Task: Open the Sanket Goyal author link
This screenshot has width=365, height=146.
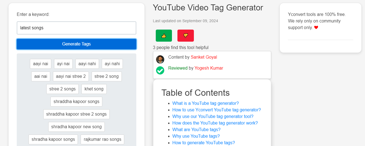Action: [204, 57]
